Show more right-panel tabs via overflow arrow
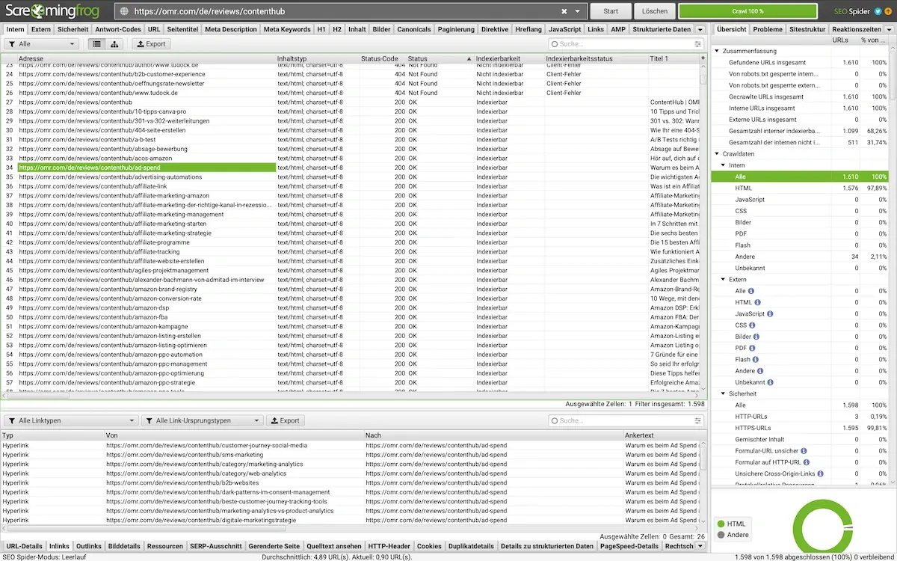The height and width of the screenshot is (561, 897). tap(890, 29)
